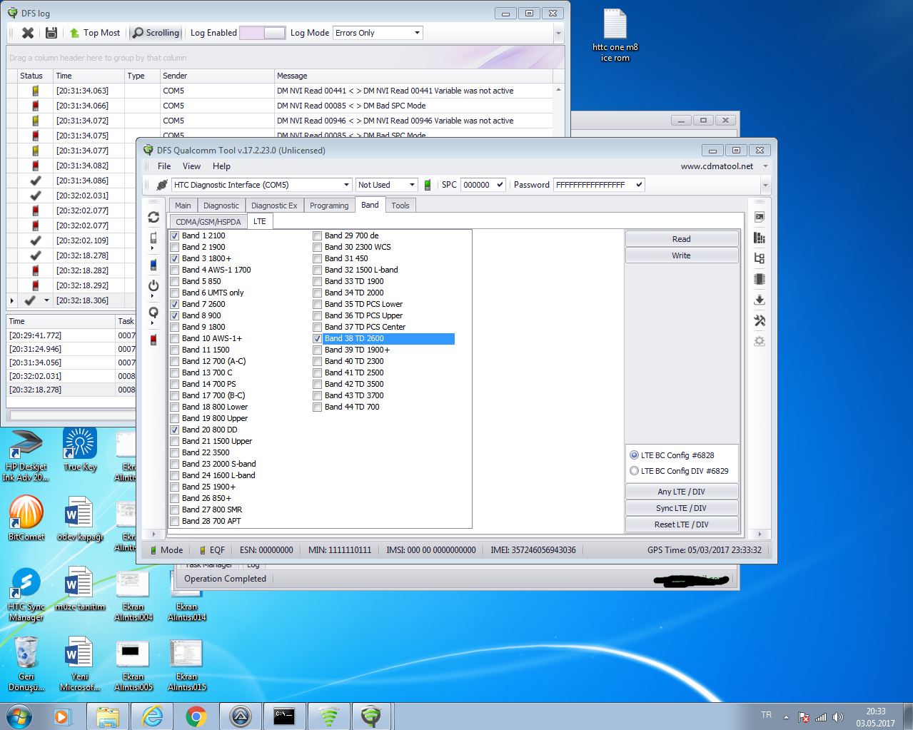Click the Write button

(x=682, y=255)
